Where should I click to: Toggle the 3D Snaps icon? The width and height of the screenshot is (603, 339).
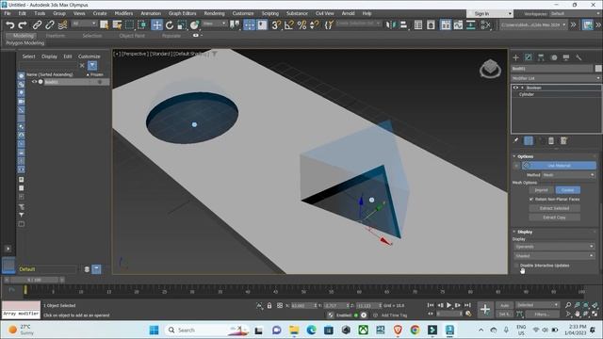click(276, 25)
